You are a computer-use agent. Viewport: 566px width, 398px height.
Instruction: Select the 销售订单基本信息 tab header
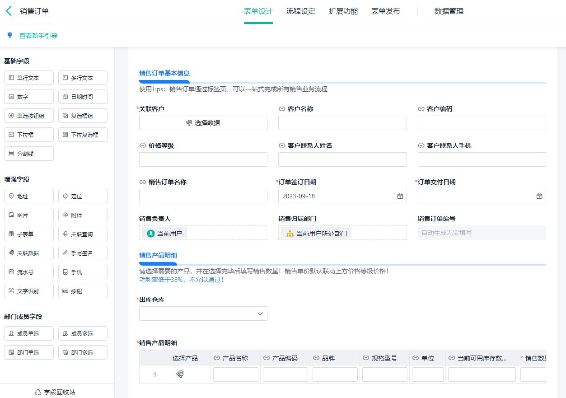pyautogui.click(x=164, y=73)
